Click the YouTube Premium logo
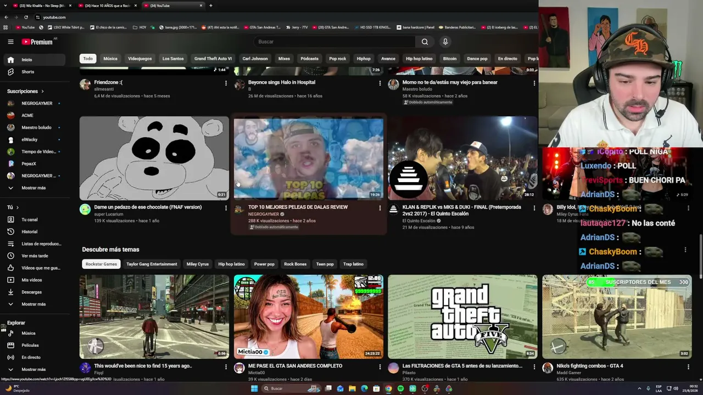 coord(37,42)
